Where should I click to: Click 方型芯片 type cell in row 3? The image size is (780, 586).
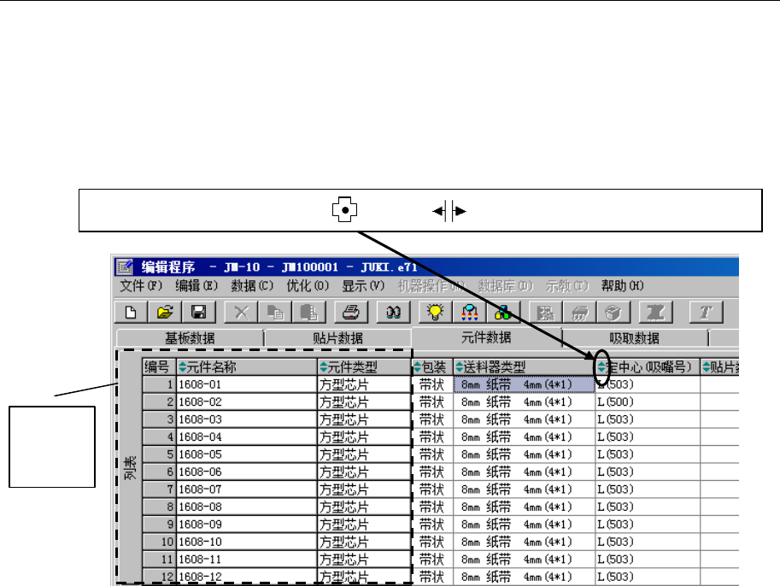pos(364,419)
